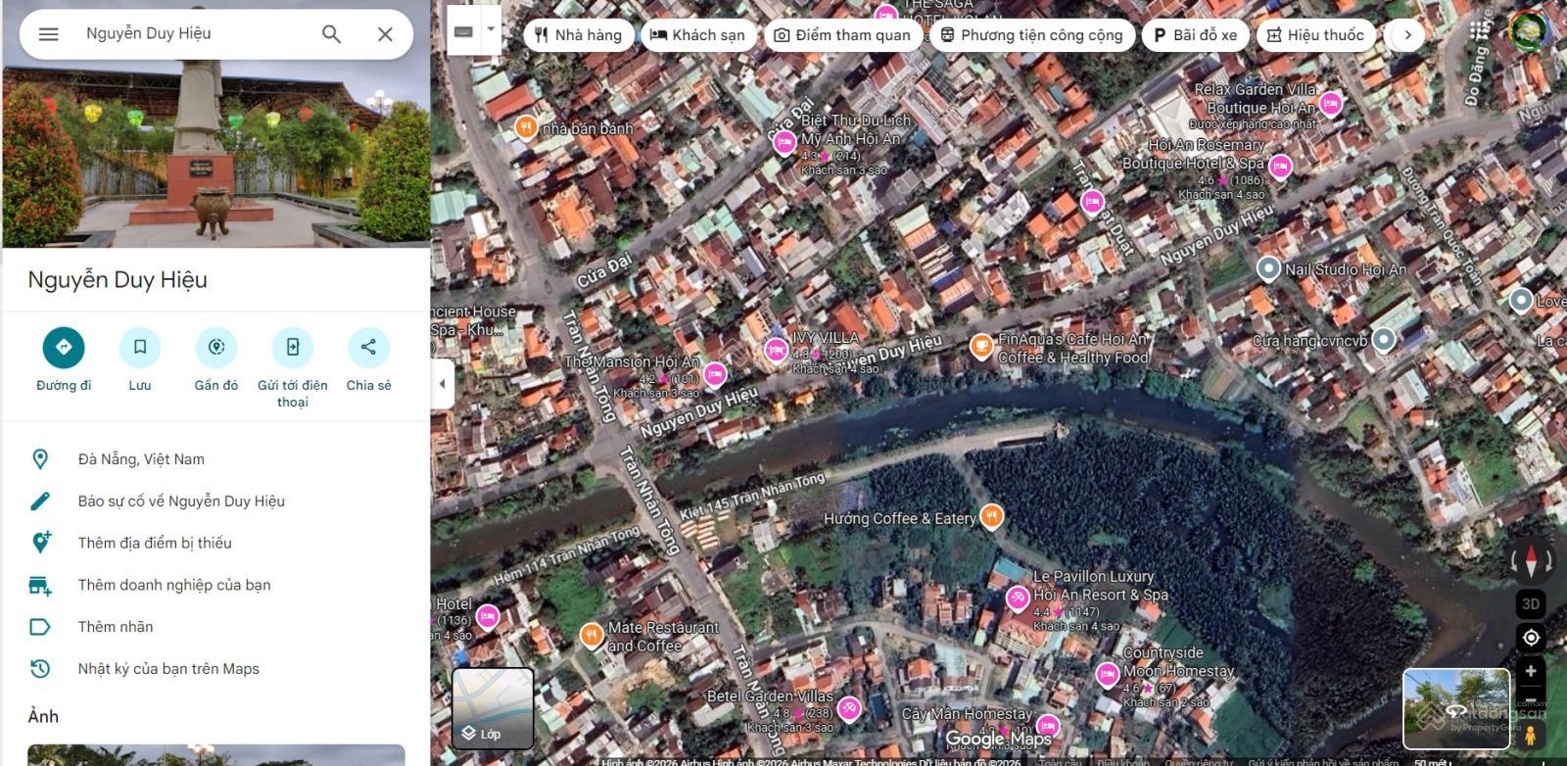Select the IVY VILLA hotel pin
The image size is (1567, 766).
coord(776,350)
